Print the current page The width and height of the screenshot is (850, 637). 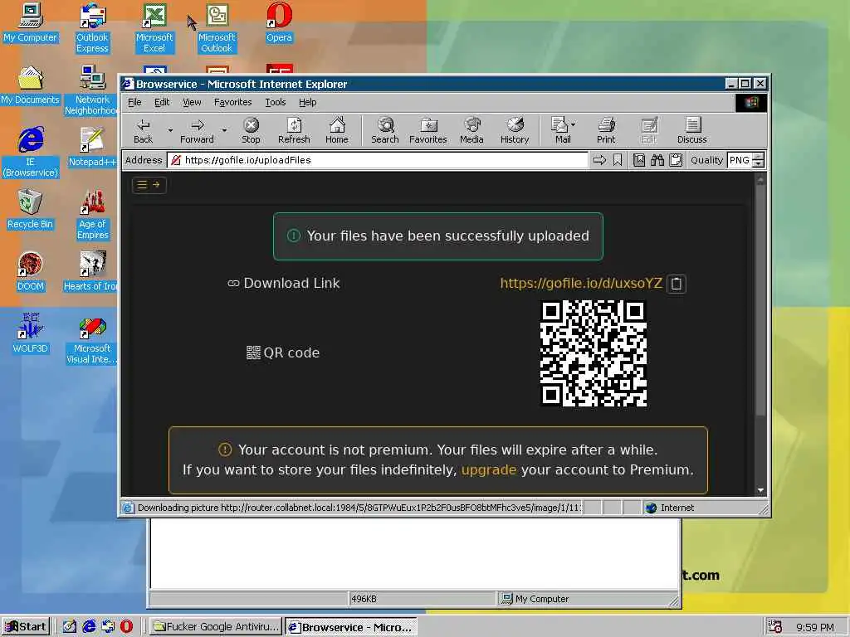pyautogui.click(x=606, y=131)
